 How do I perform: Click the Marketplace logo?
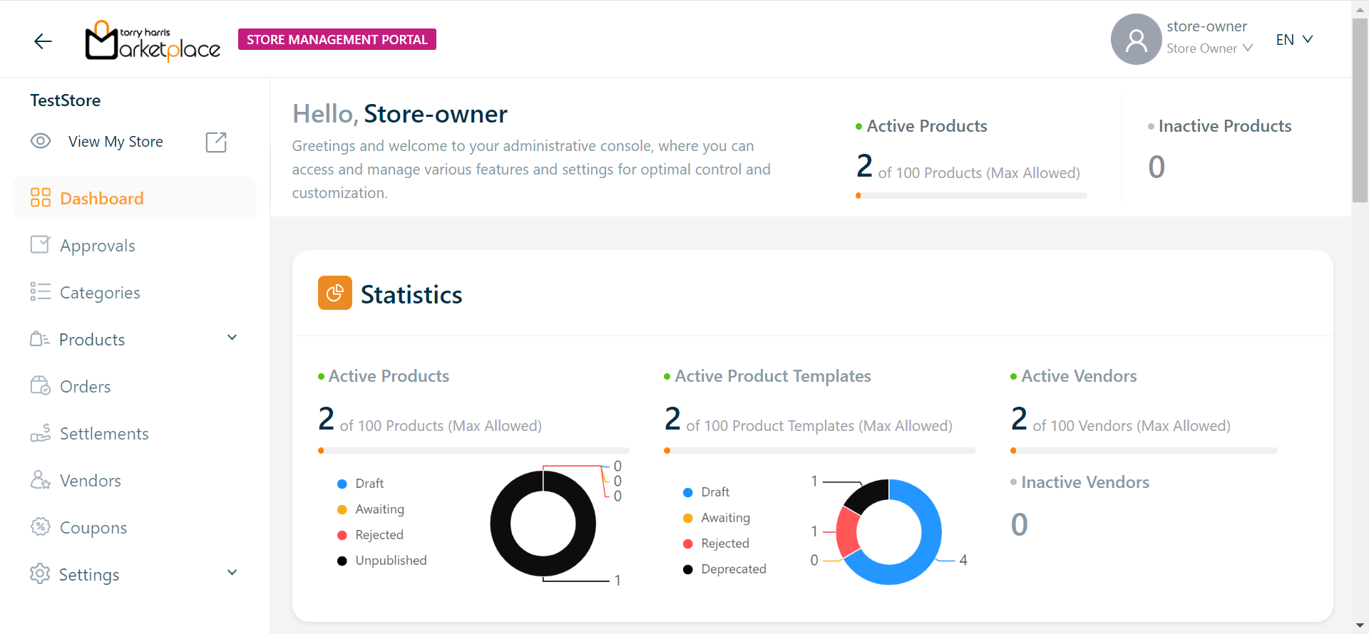click(153, 41)
